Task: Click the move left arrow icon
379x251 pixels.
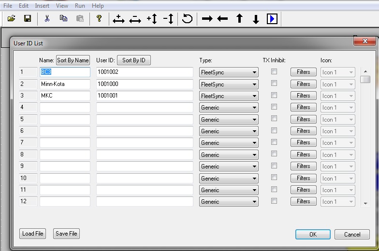Action: tap(222, 18)
